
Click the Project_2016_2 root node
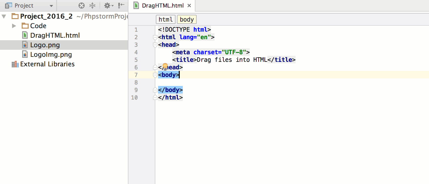46,16
